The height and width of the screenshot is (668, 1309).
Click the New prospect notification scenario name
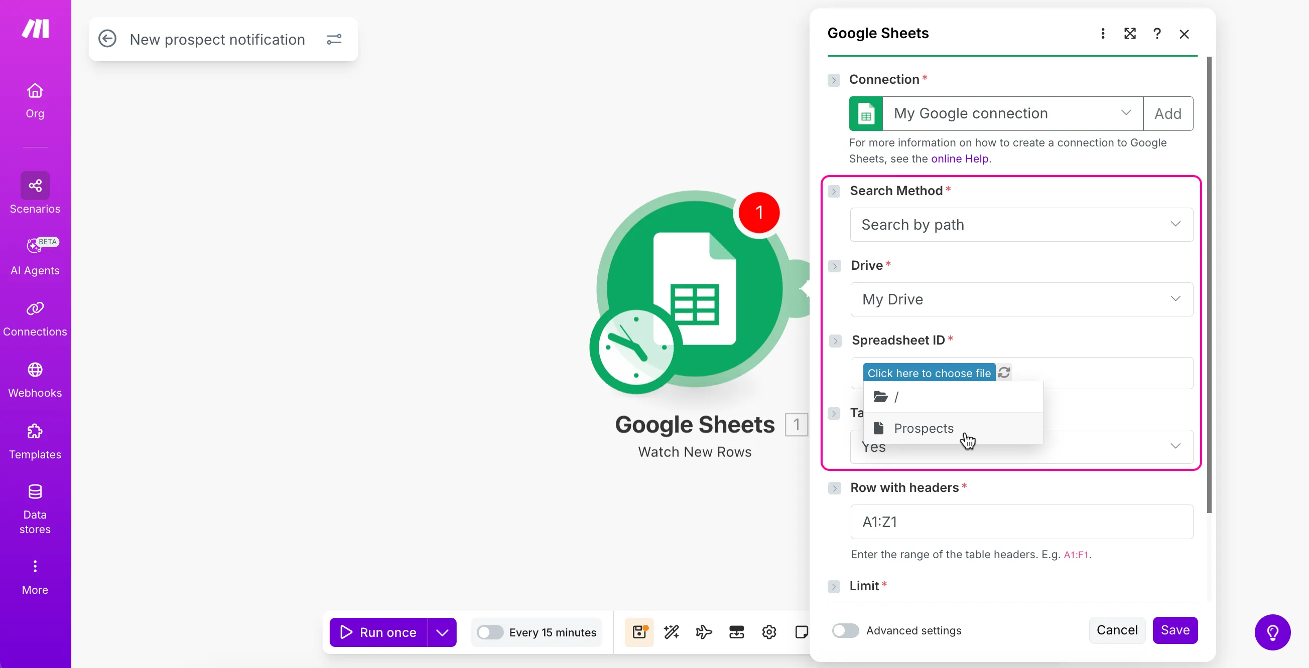(217, 39)
